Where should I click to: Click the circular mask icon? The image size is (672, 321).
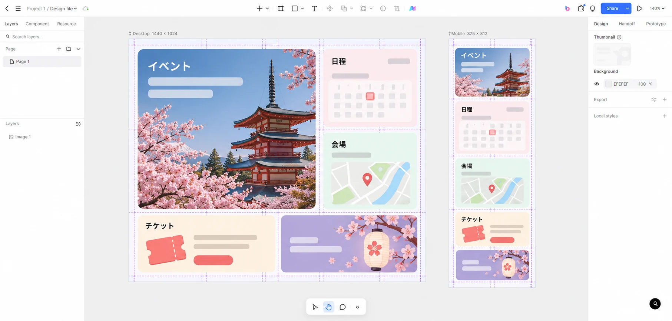pos(383,8)
